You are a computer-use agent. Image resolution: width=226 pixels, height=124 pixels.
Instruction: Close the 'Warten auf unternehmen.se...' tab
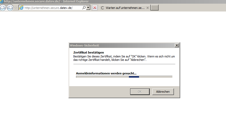point(148,8)
